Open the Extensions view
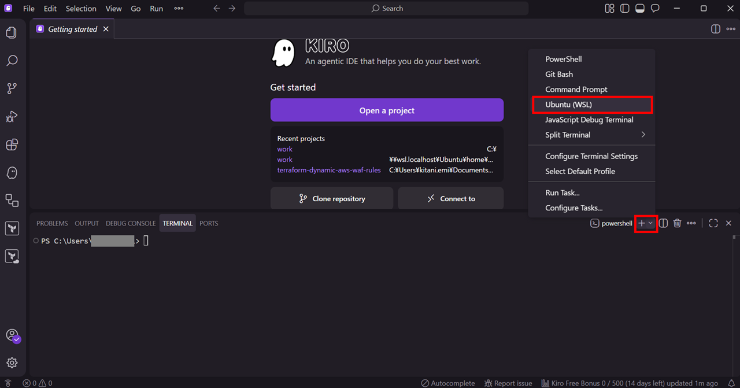The height and width of the screenshot is (388, 740). 12,145
